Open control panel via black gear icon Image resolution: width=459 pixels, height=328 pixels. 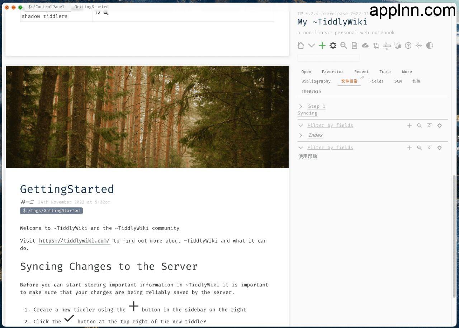[333, 46]
